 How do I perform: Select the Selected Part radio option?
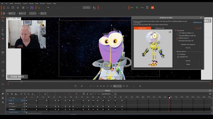pos(178,57)
